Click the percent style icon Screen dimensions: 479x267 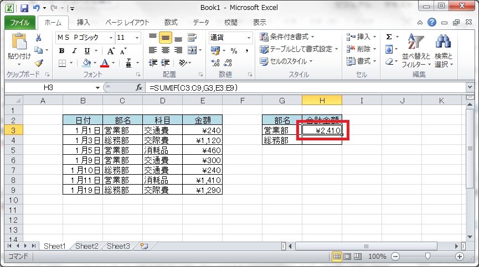coord(234,51)
